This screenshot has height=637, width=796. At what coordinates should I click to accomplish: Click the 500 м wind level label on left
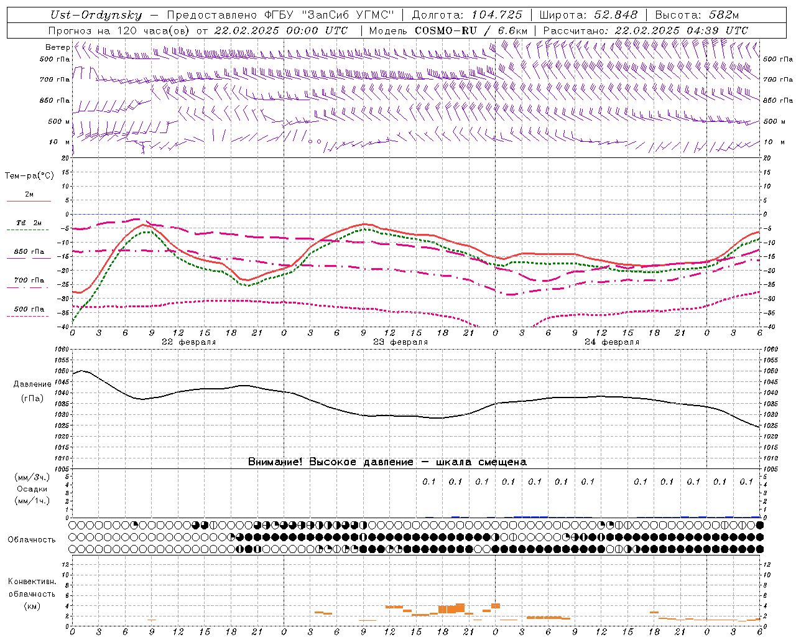coord(59,122)
